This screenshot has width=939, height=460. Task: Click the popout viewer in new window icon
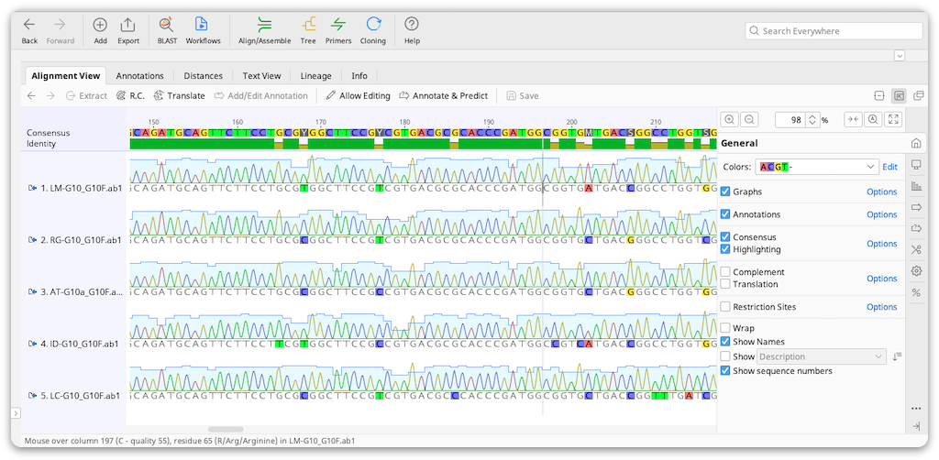(919, 95)
